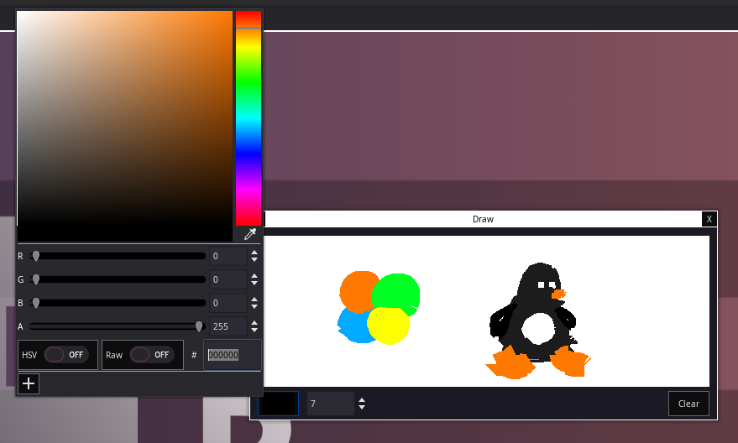Image resolution: width=738 pixels, height=443 pixels.
Task: Focus the hex color field 000000
Action: pos(233,355)
